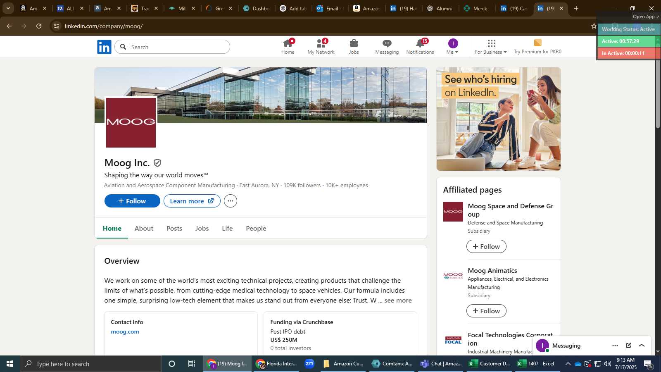Open Zoom app in taskbar
661x372 pixels.
[x=309, y=364]
